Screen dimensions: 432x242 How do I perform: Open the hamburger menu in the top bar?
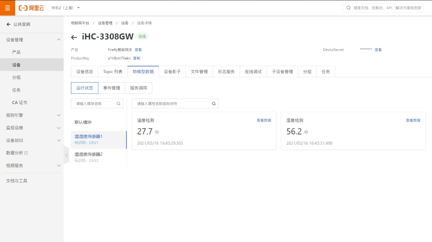[x=7, y=8]
